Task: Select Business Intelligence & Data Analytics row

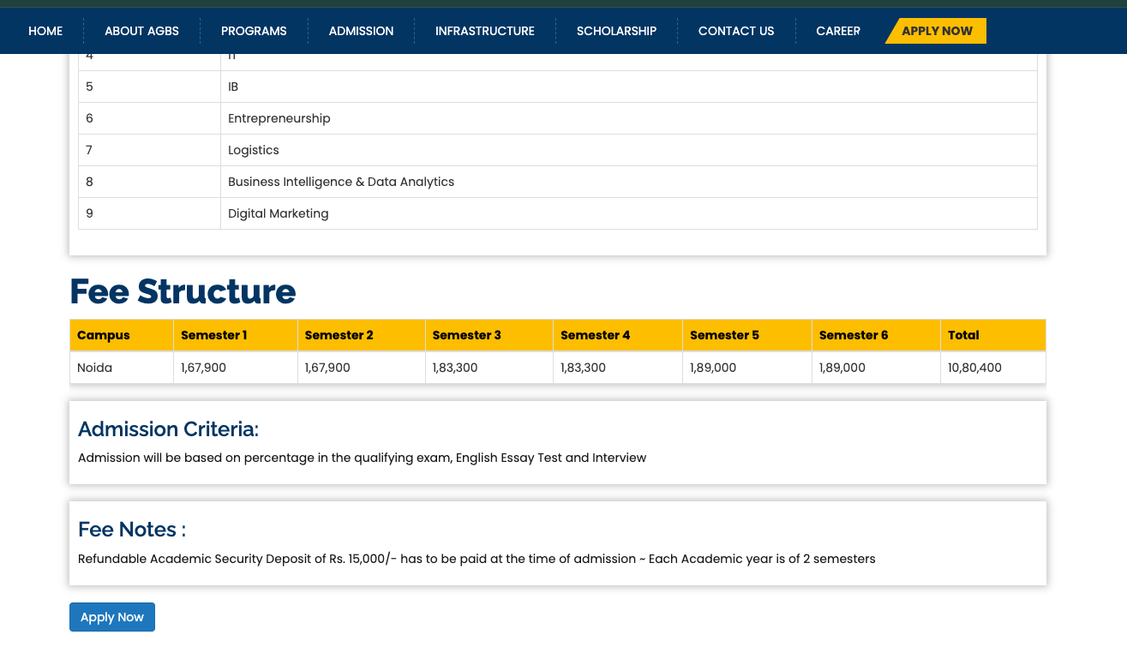Action: click(x=341, y=182)
